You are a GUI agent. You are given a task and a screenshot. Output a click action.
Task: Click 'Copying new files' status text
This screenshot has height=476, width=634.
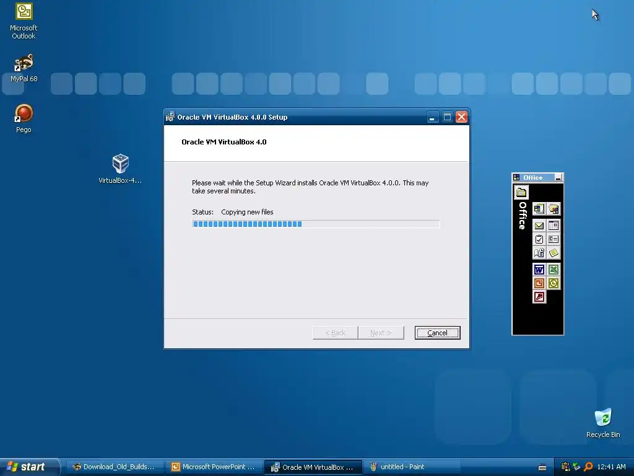(247, 212)
